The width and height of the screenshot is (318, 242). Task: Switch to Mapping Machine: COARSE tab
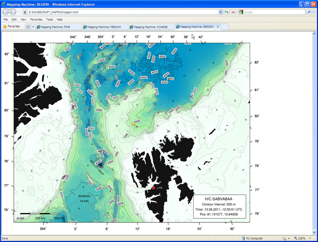pos(151,27)
